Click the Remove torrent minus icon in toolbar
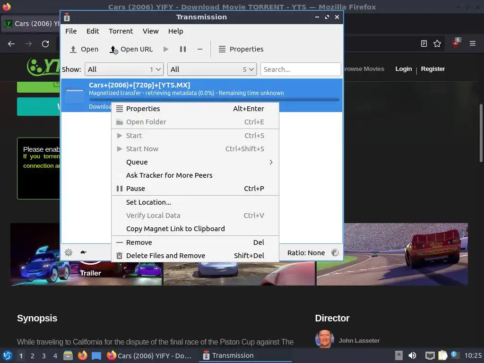This screenshot has height=363, width=484. coord(200,49)
